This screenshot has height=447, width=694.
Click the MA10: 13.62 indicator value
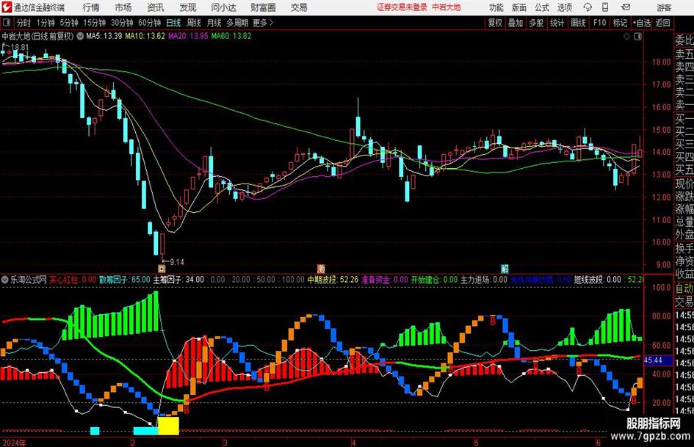[145, 36]
